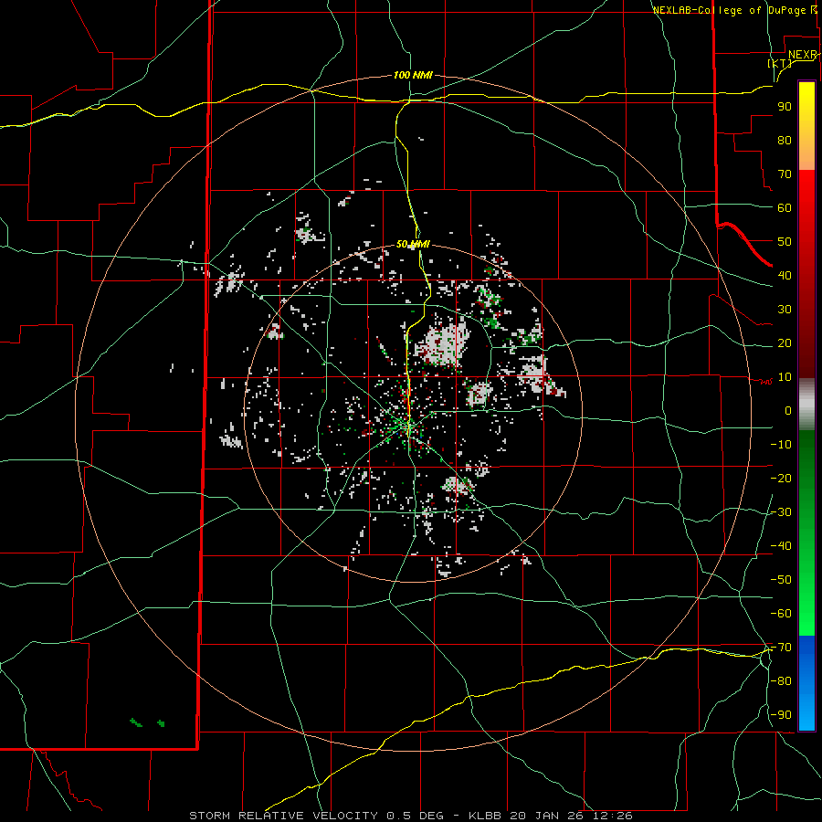Screen dimensions: 822x822
Task: Click the -90 value on velocity scale
Action: [x=781, y=715]
